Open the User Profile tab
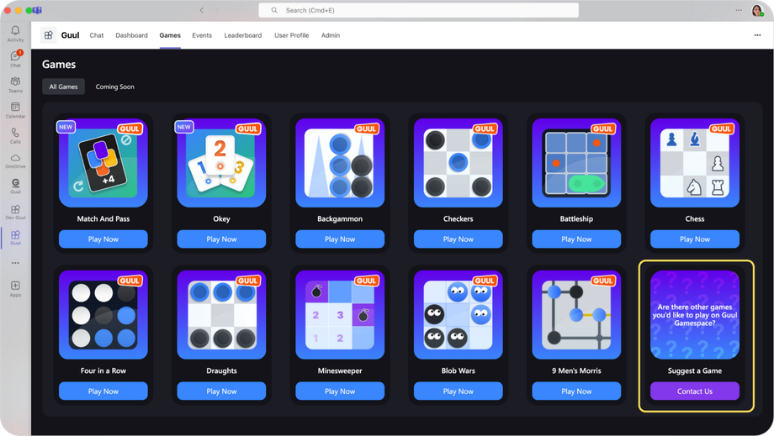Image resolution: width=774 pixels, height=436 pixels. [292, 35]
